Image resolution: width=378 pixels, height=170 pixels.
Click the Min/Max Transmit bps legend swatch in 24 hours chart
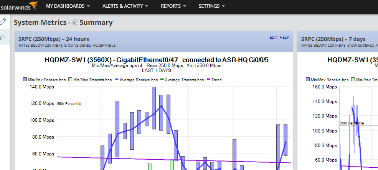coord(70,80)
